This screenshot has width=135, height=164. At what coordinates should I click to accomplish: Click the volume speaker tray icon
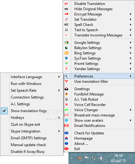coord(101,158)
